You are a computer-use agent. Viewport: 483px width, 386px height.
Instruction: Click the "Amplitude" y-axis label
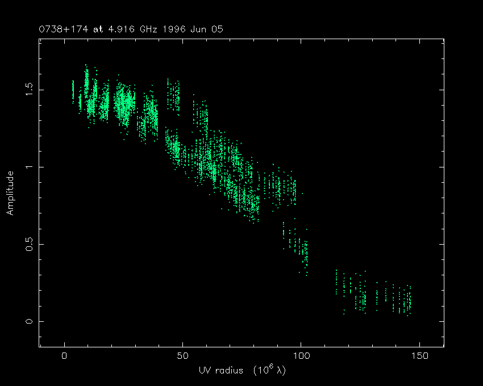tap(10, 194)
